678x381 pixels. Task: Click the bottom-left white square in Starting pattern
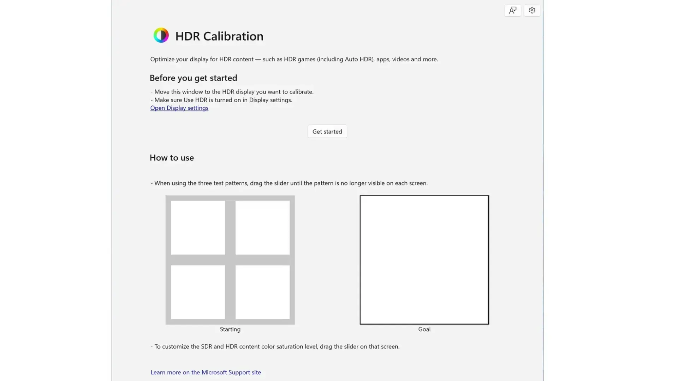[x=197, y=292]
